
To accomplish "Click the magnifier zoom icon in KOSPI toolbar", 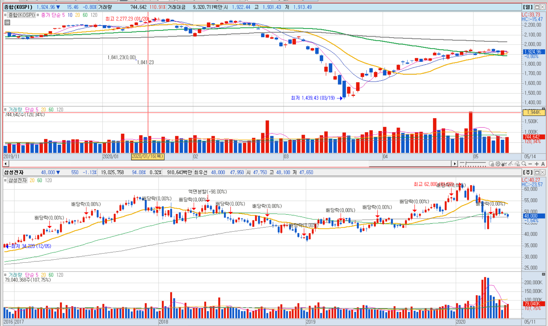I will pos(524,164).
